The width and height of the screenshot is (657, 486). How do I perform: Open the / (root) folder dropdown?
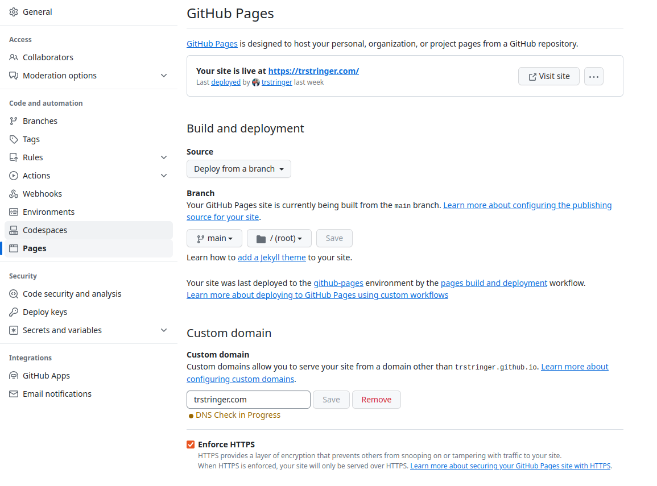tap(279, 238)
